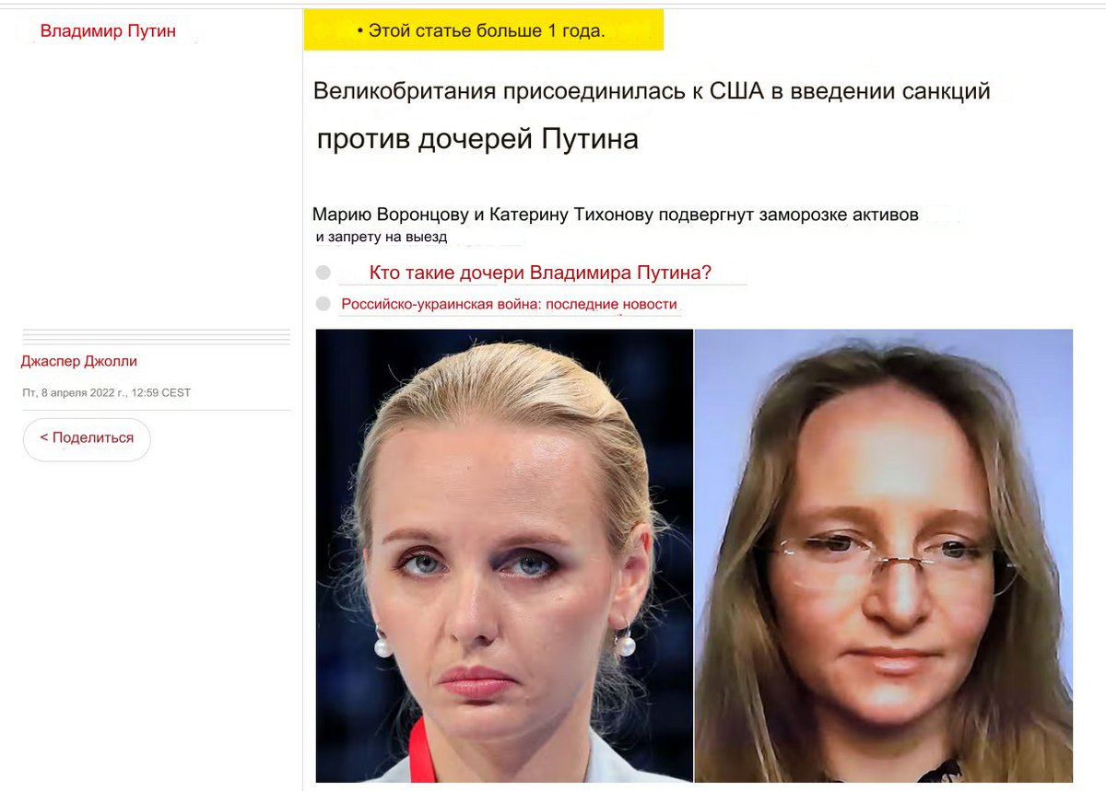
Task: Click the grey bullet before 'Кто такие дочери'
Action: point(323,273)
